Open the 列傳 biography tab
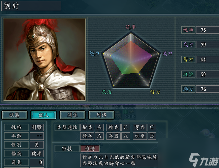 click(x=101, y=115)
